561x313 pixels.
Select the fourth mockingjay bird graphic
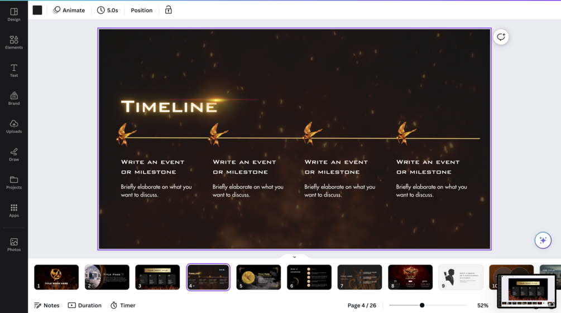click(x=405, y=133)
